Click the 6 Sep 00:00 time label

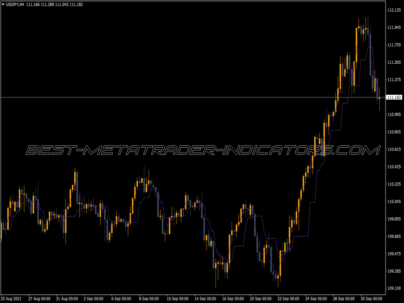pos(121,299)
